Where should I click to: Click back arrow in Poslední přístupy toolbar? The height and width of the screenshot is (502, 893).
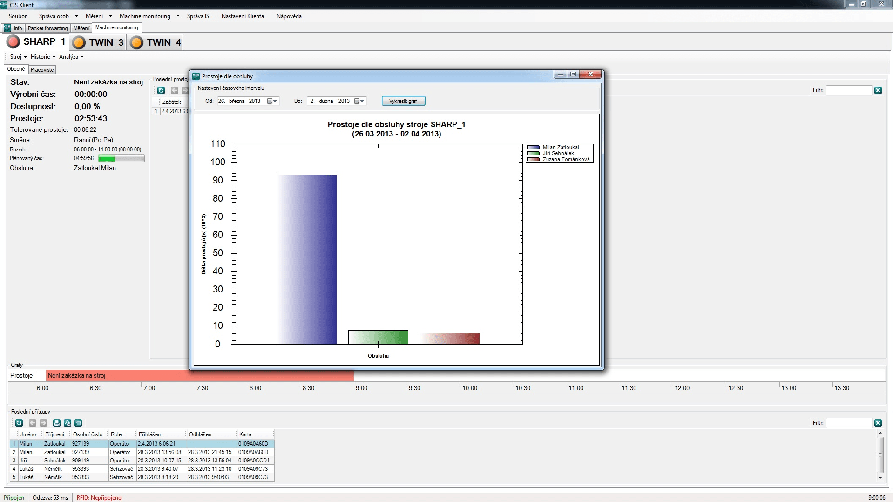pyautogui.click(x=33, y=423)
